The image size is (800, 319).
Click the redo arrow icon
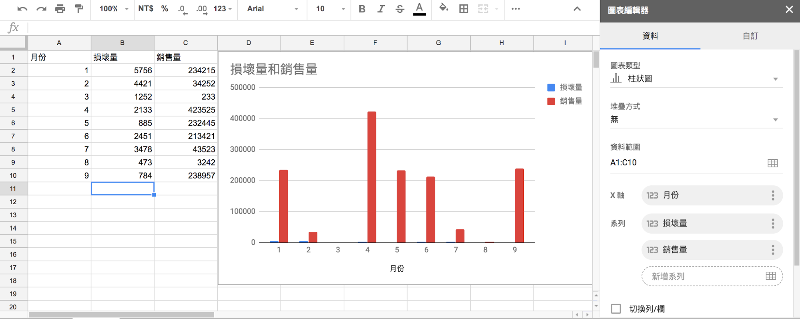point(41,9)
